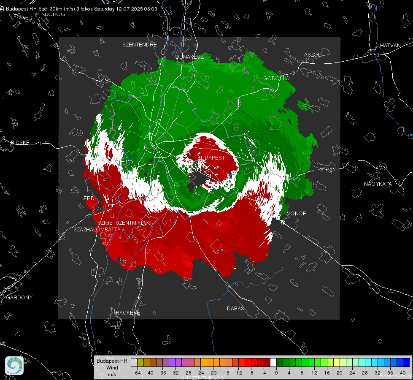Click the 16 legend scale value
Screen dimensions: 413x380
click(x=327, y=373)
